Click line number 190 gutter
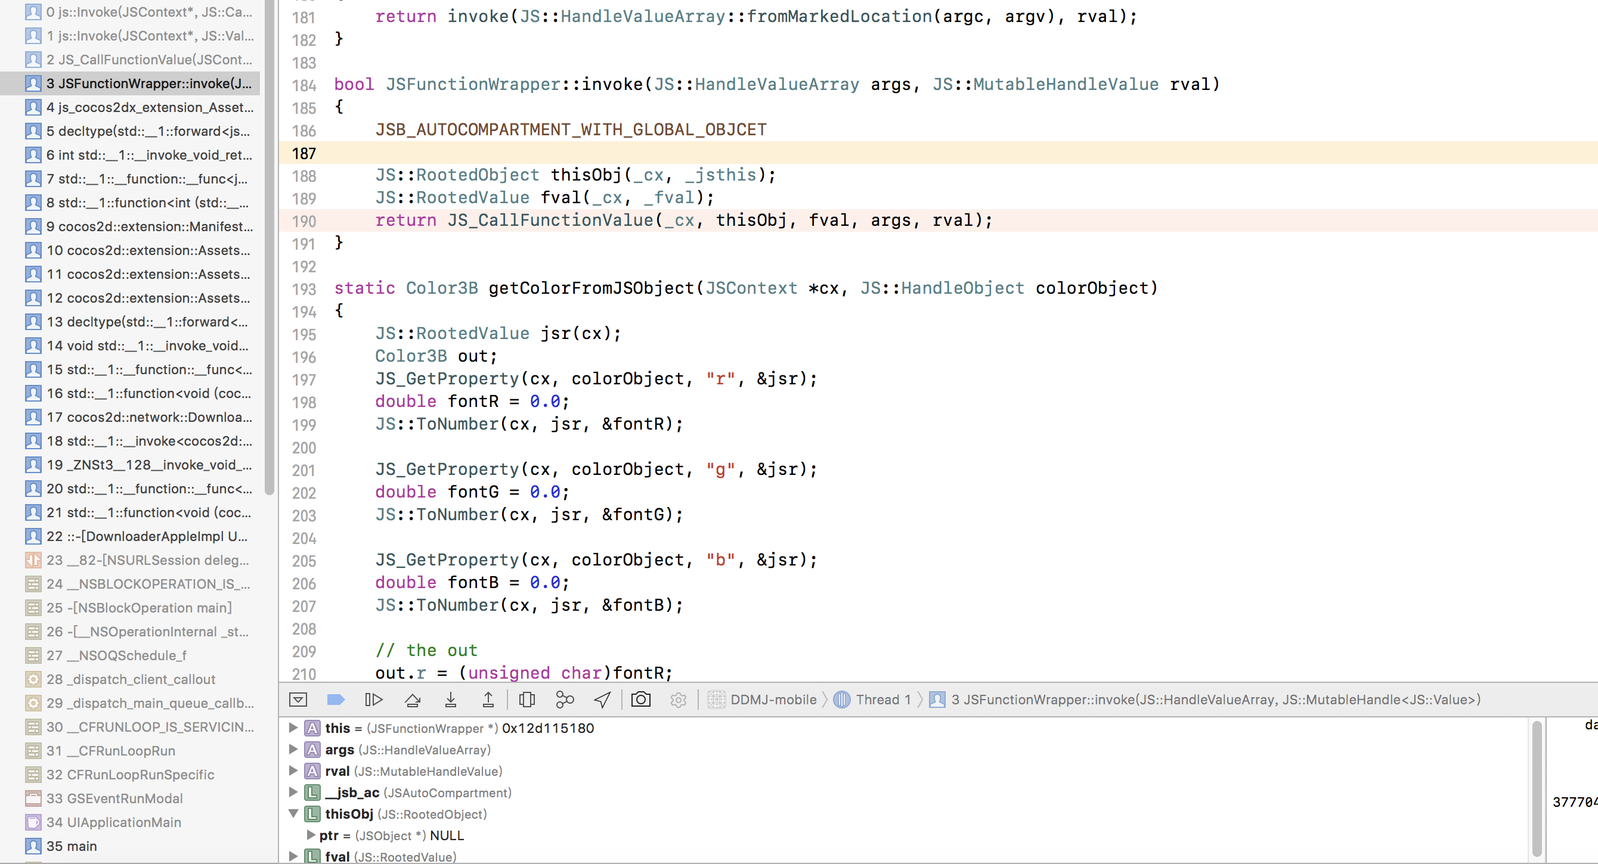This screenshot has width=1598, height=864. point(304,221)
